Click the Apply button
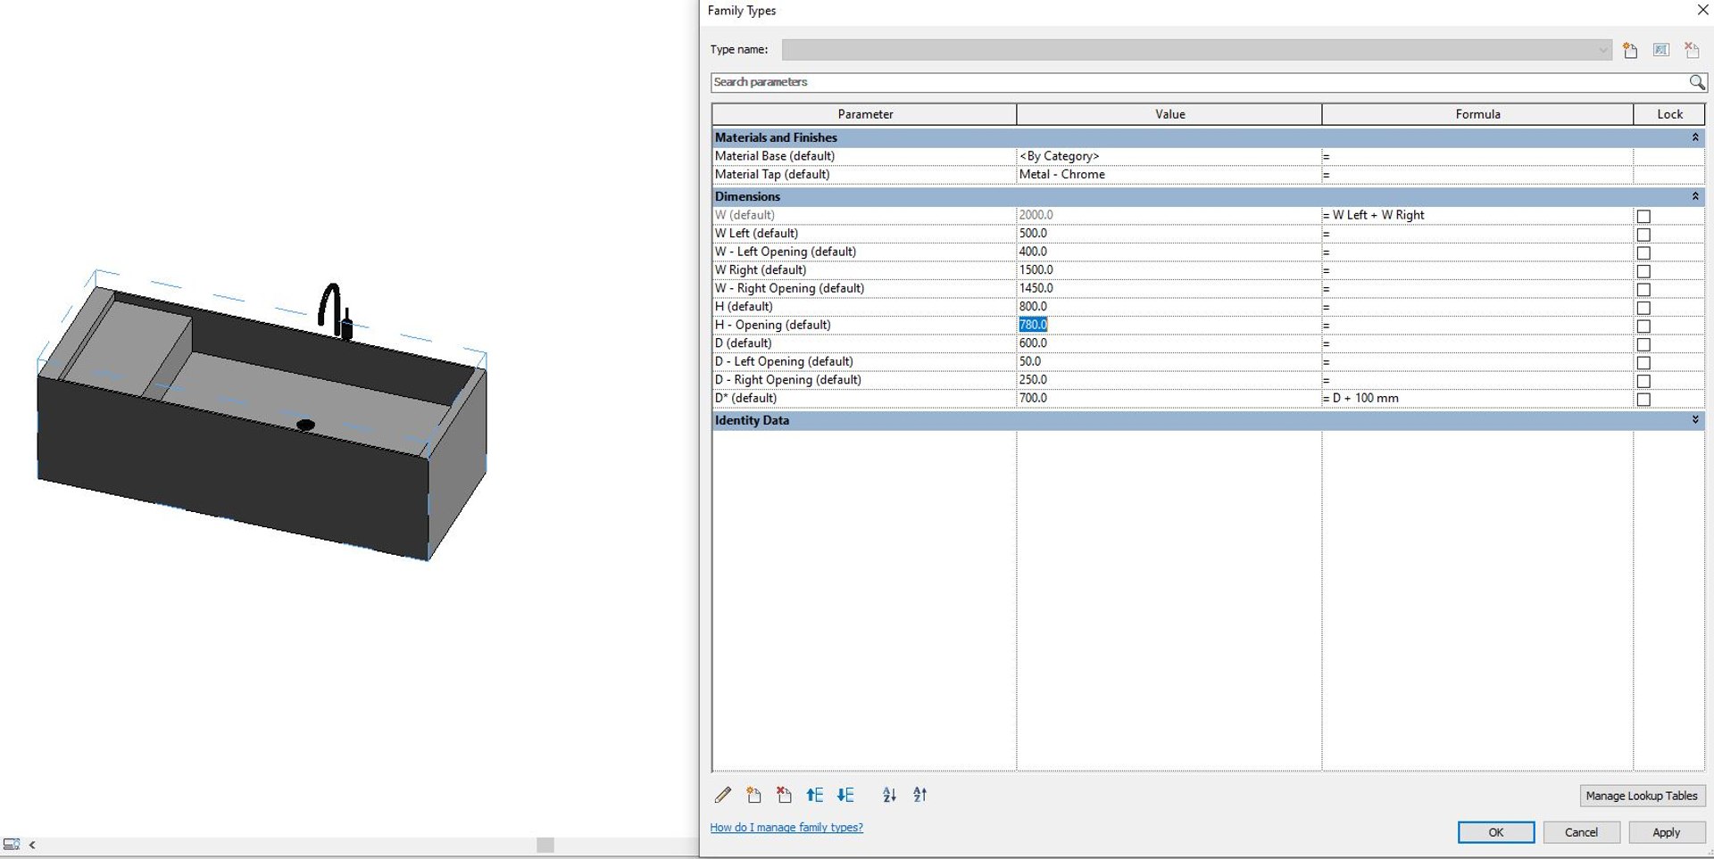This screenshot has width=1714, height=859. pyautogui.click(x=1666, y=832)
